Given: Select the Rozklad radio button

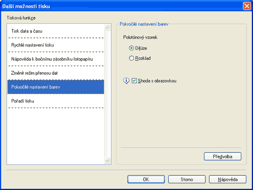Looking at the screenshot, I should [132, 58].
